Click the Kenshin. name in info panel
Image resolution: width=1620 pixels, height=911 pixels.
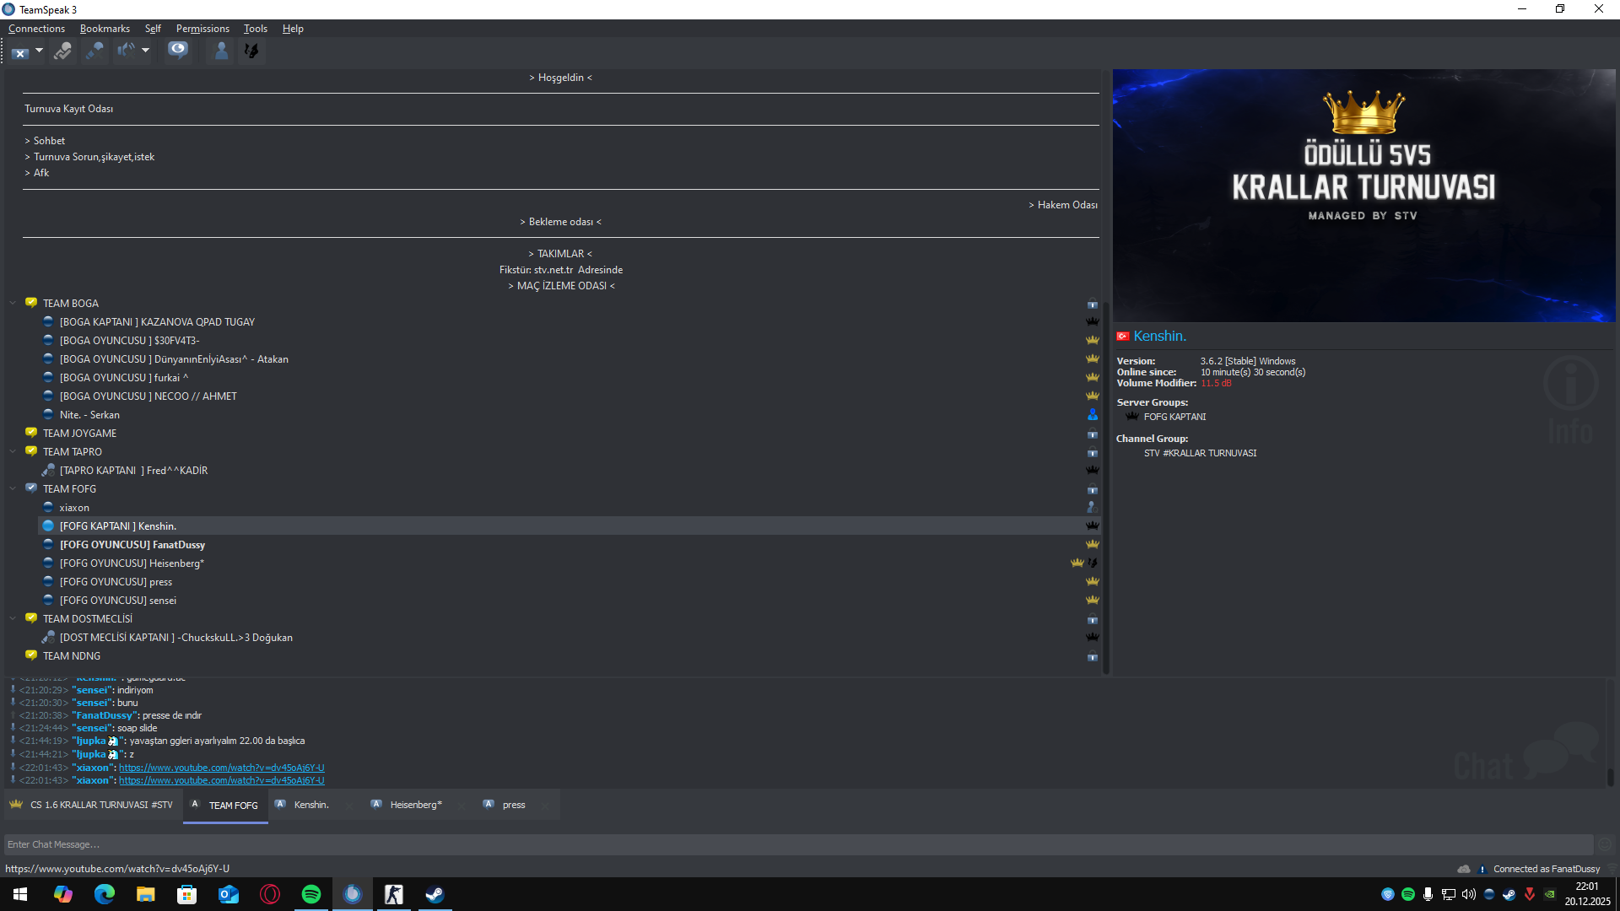(1160, 336)
